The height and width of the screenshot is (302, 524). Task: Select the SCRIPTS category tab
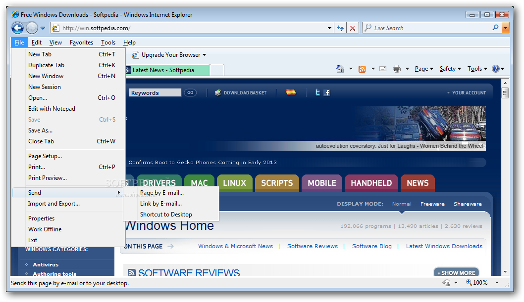(277, 183)
